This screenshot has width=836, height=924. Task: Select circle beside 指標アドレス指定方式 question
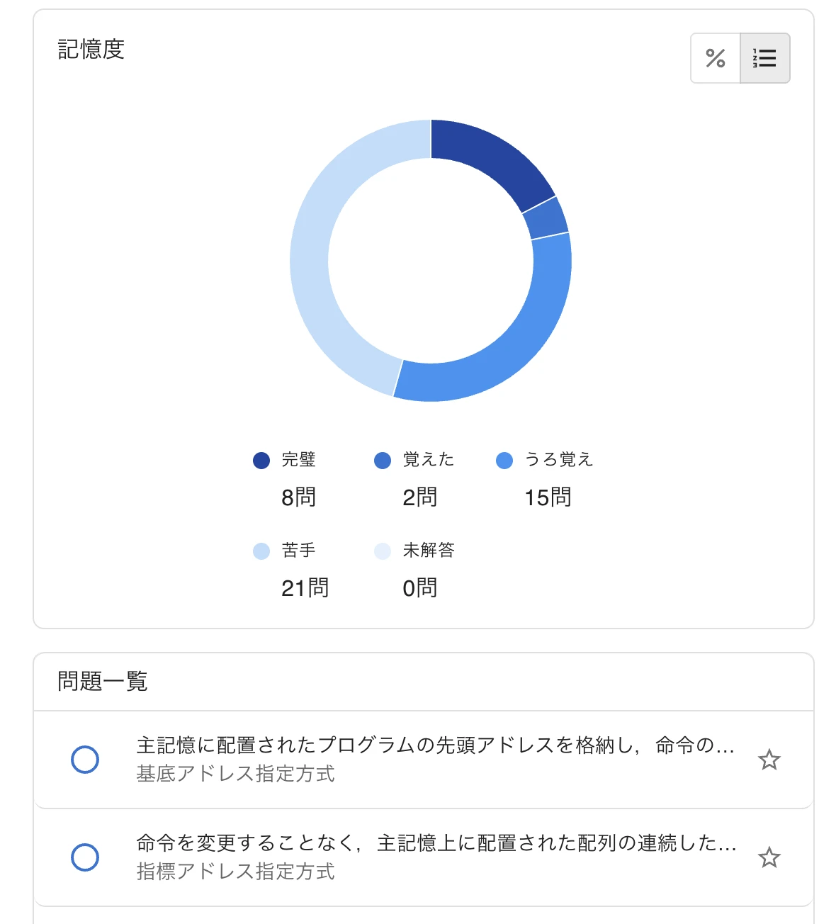tap(85, 857)
